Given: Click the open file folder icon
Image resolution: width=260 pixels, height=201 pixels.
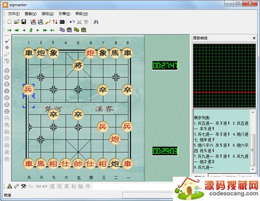Looking at the screenshot, I should 16,22.
